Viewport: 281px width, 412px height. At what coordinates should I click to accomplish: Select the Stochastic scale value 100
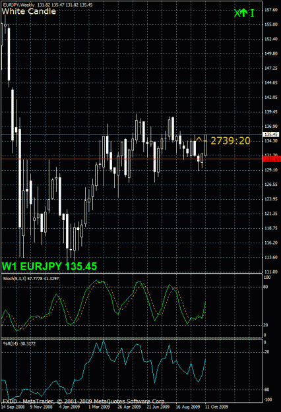tap(266, 278)
